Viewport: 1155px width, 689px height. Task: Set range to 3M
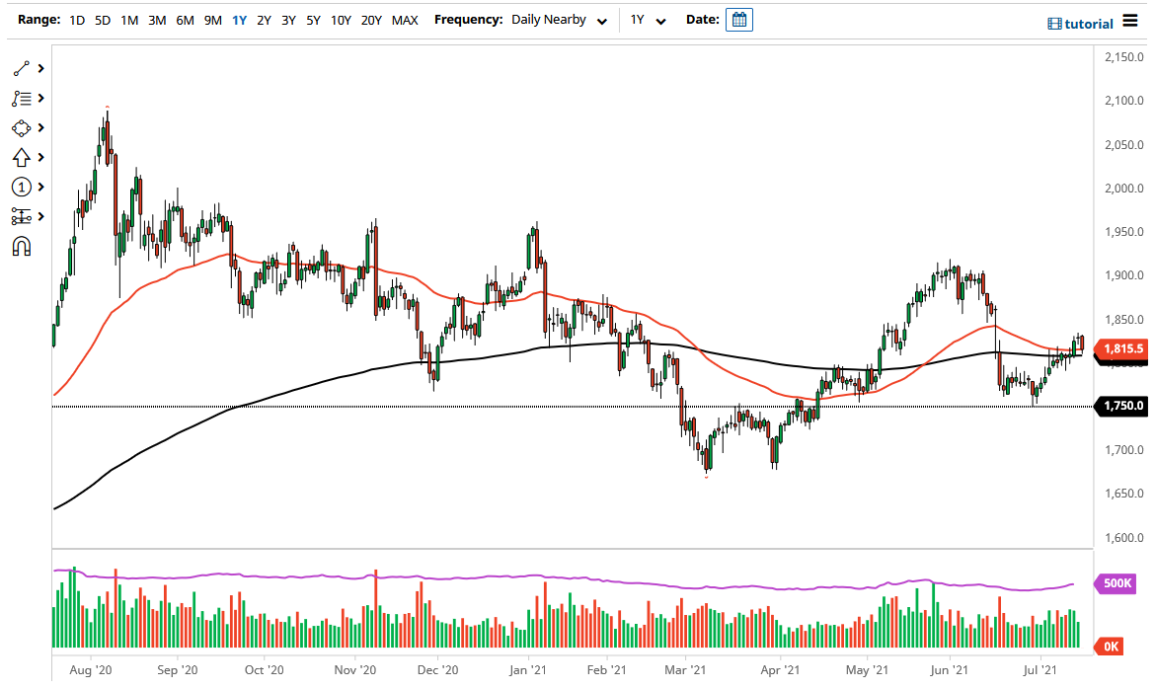pyautogui.click(x=157, y=21)
